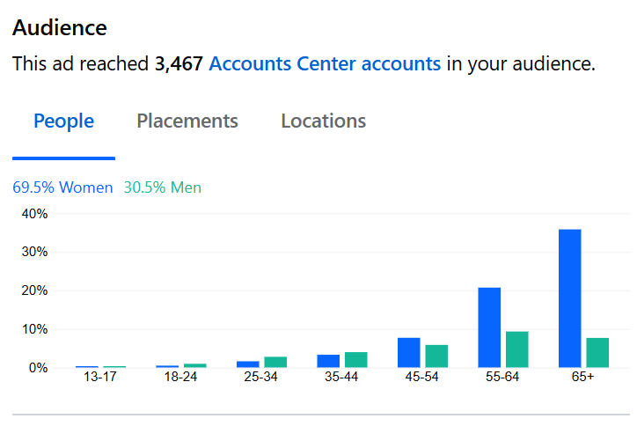Click the 30.5% Men legend label
Viewport: 637px width, 426px height.
pyautogui.click(x=163, y=187)
